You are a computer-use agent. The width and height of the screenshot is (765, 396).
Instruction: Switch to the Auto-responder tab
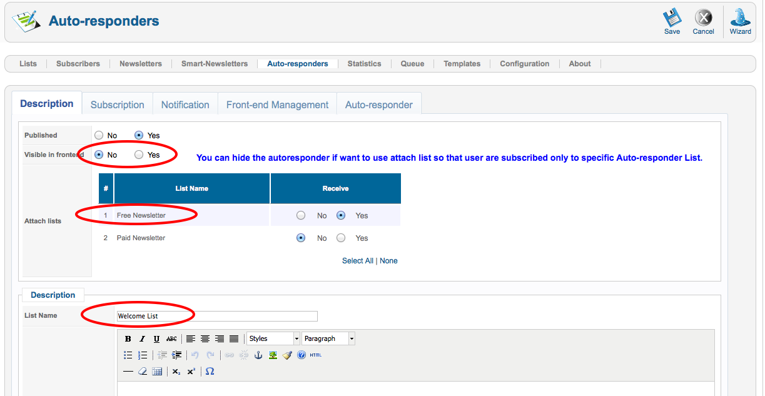click(379, 104)
